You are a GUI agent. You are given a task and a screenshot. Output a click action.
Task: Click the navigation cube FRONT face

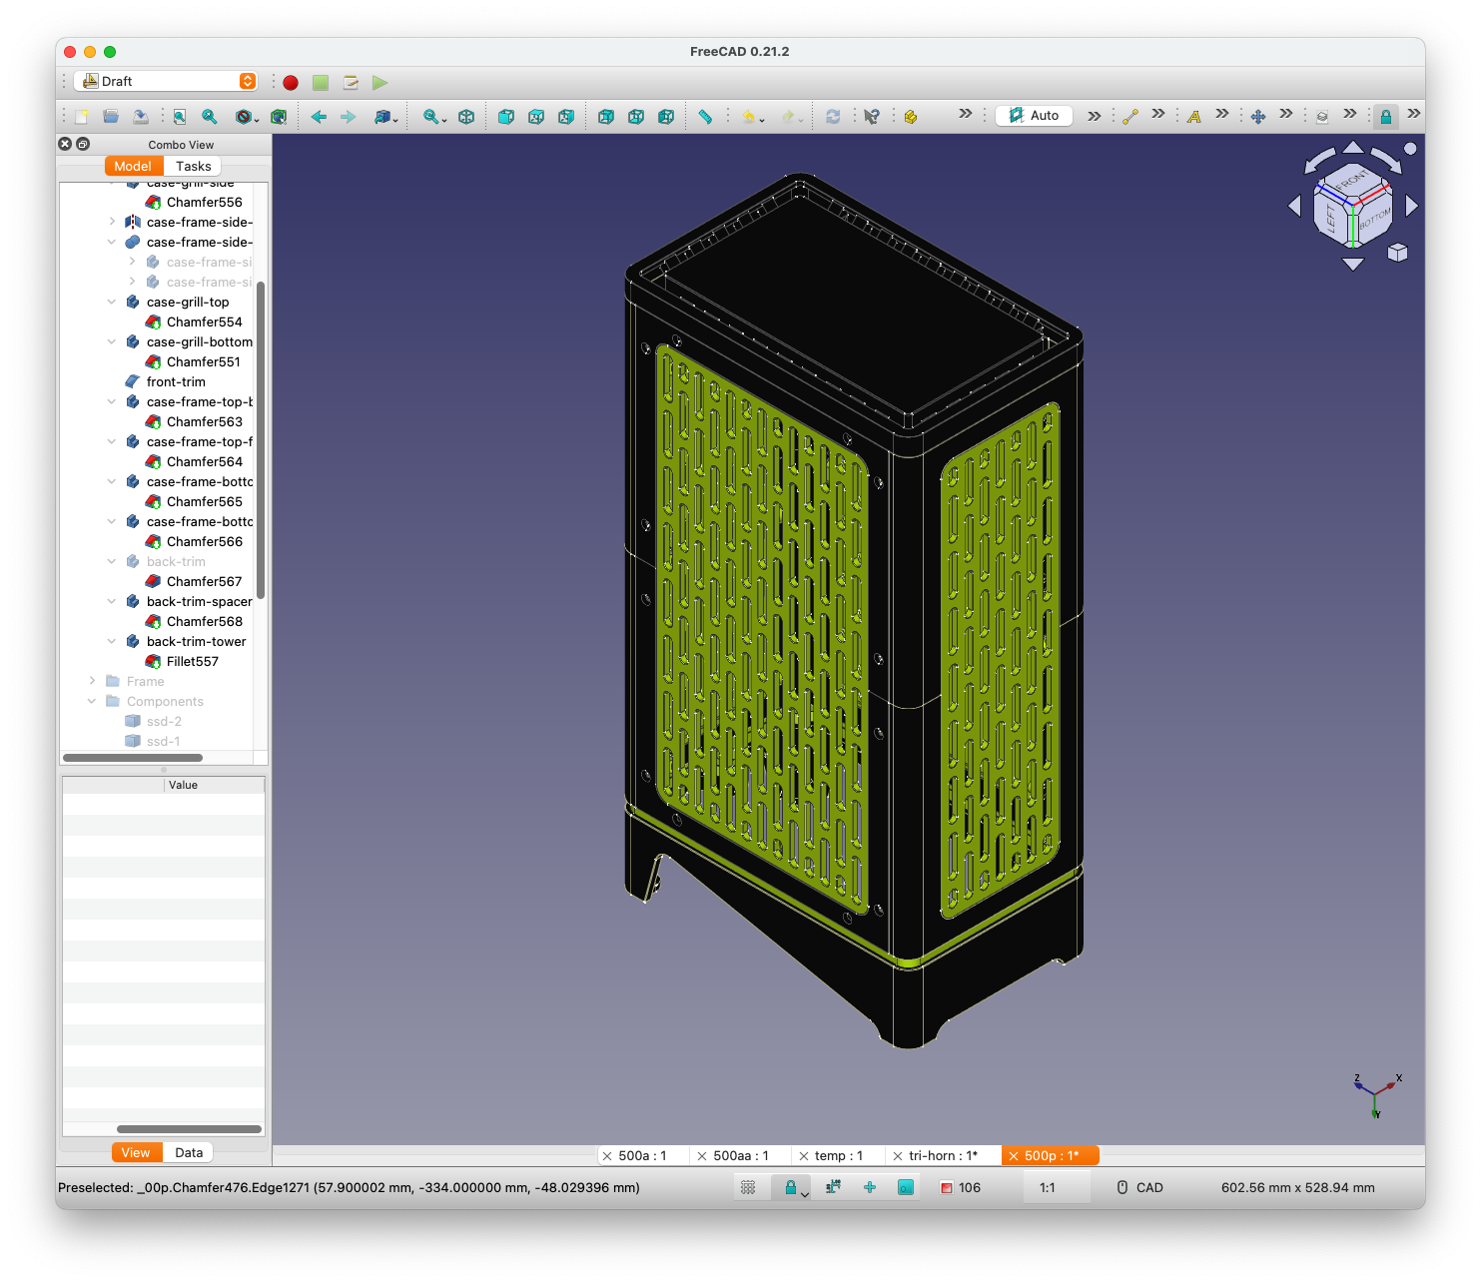point(1352,182)
